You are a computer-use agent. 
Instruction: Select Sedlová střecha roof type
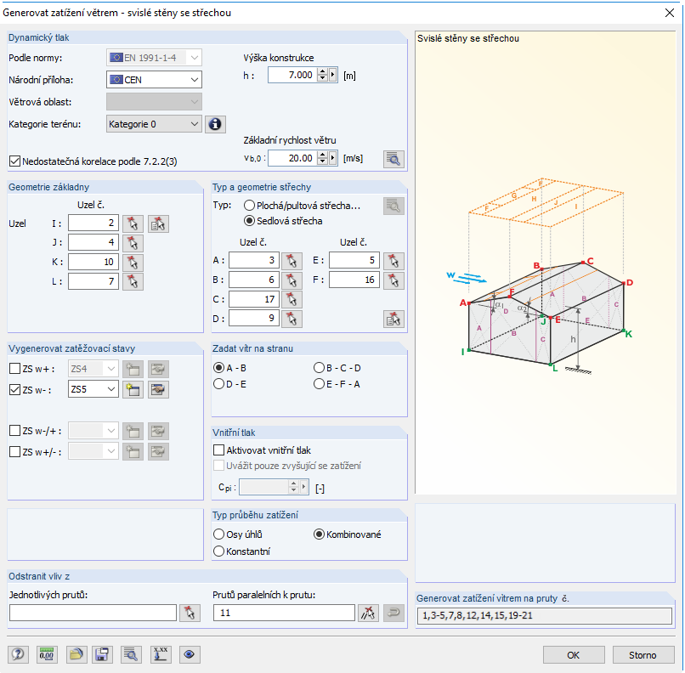[x=249, y=221]
